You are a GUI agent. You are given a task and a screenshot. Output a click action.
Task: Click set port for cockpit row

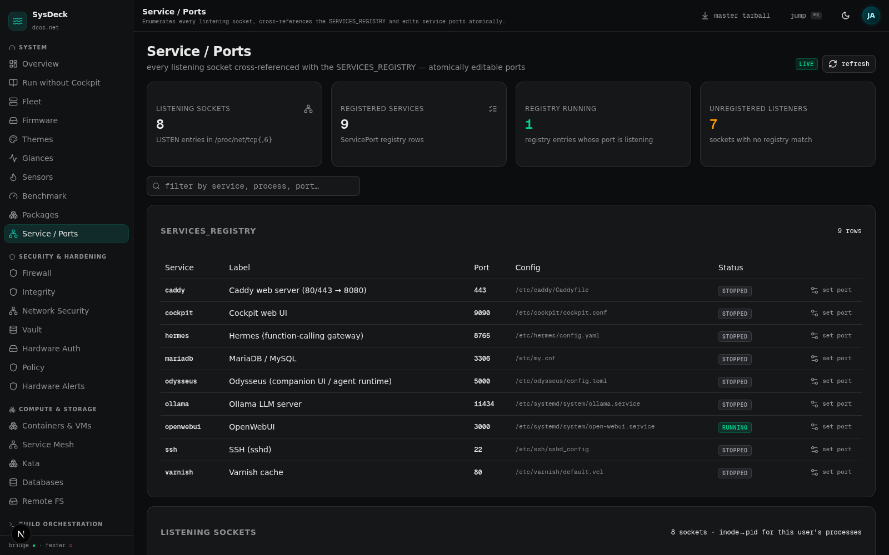(831, 313)
